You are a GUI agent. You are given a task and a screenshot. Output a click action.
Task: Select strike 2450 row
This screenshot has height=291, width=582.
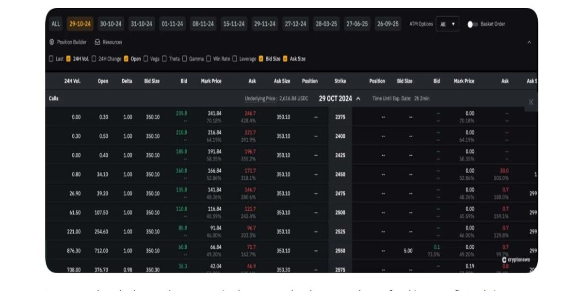coord(340,174)
